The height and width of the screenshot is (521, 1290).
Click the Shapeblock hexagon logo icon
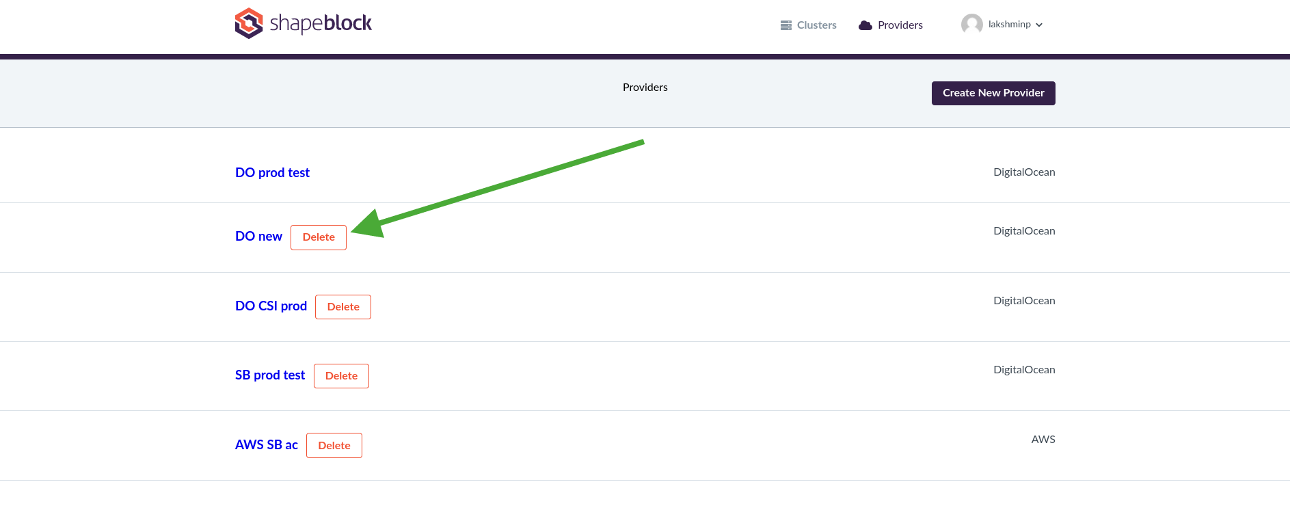[x=249, y=23]
